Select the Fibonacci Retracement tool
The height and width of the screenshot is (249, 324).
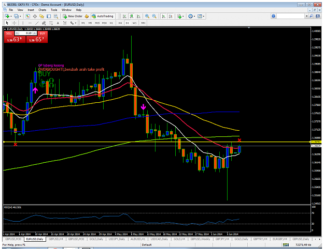click(x=51, y=23)
